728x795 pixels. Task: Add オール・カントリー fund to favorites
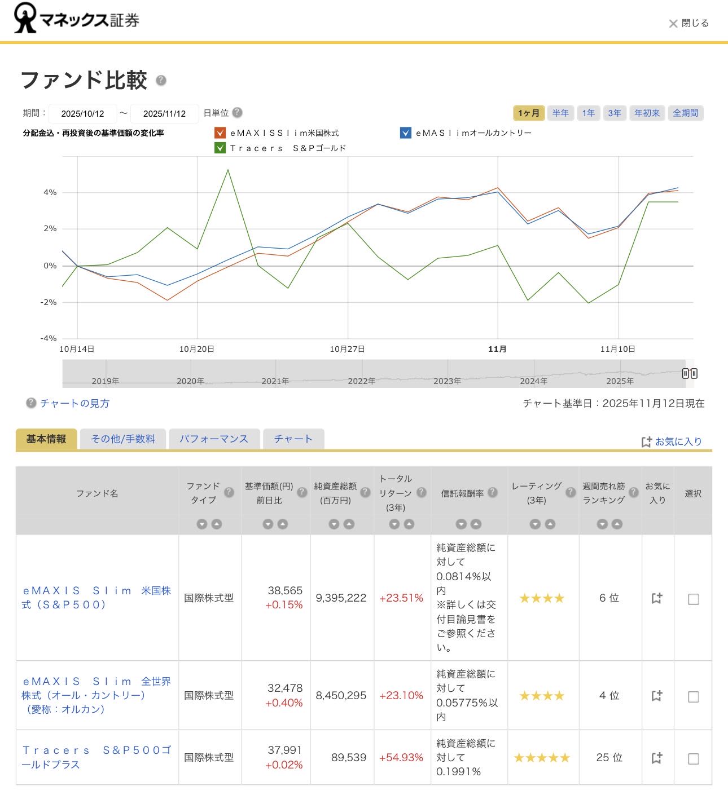coord(657,696)
